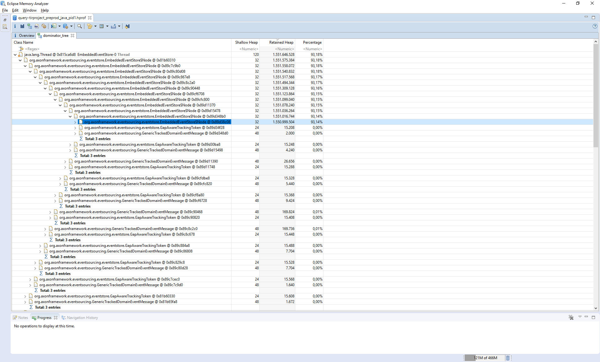Open the Window menu
This screenshot has width=600, height=362.
pyautogui.click(x=29, y=10)
